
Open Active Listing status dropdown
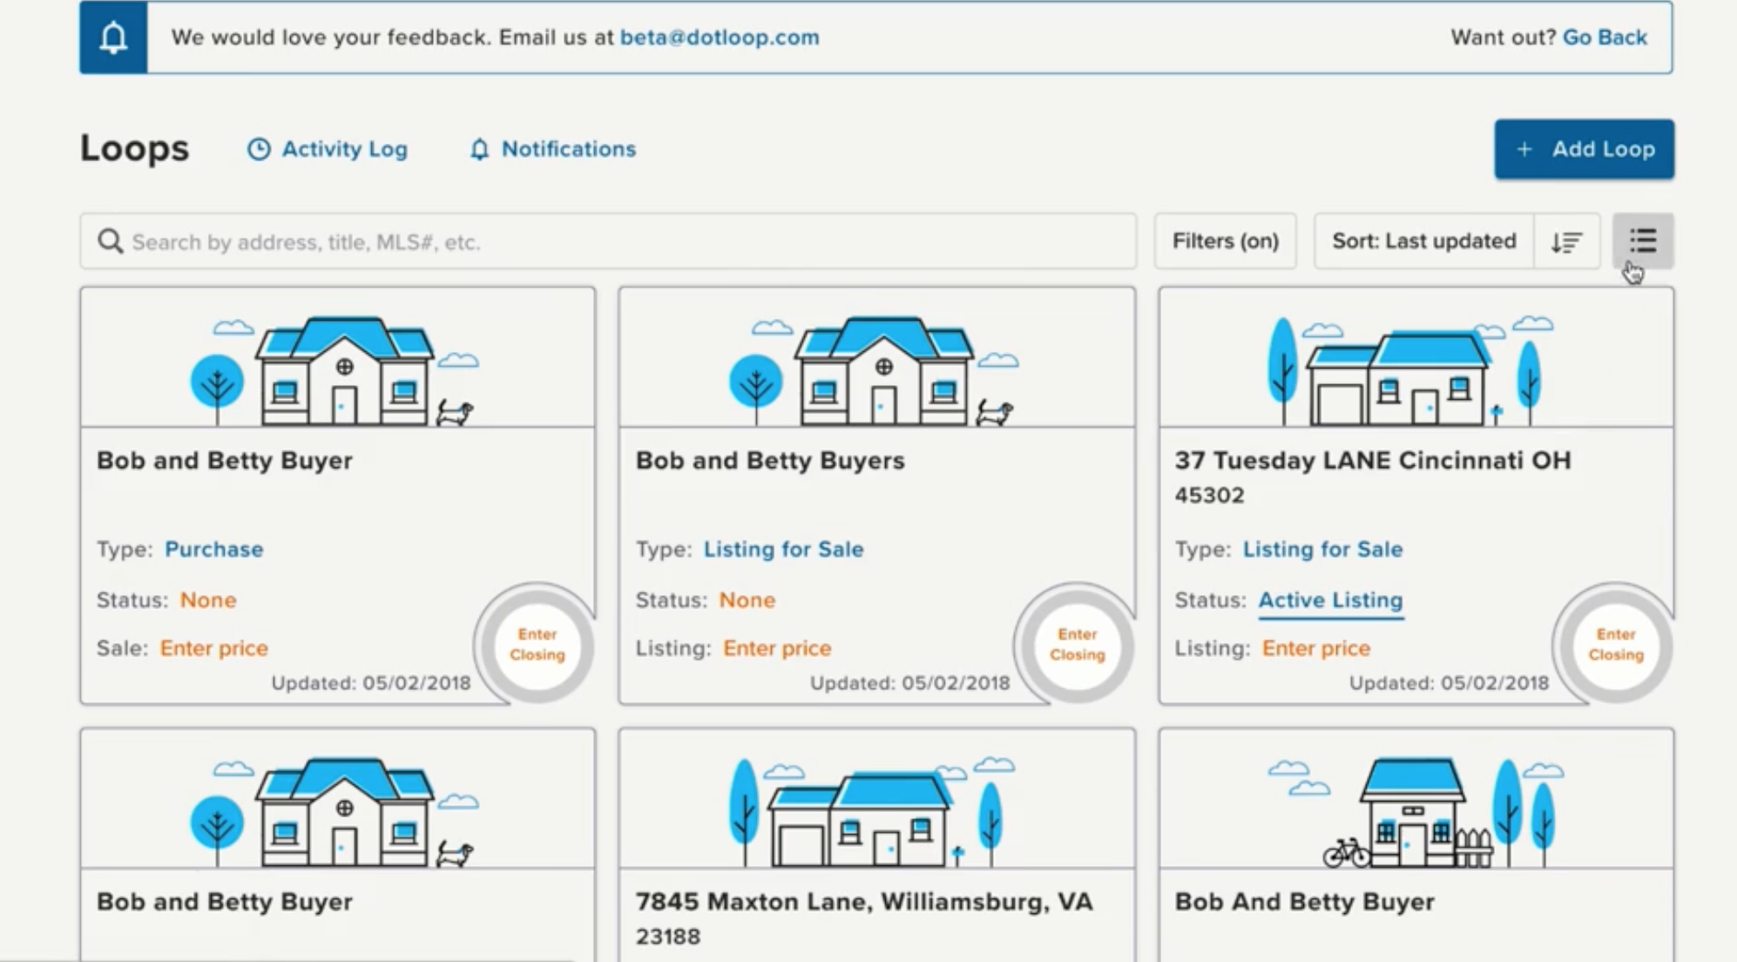[1330, 600]
